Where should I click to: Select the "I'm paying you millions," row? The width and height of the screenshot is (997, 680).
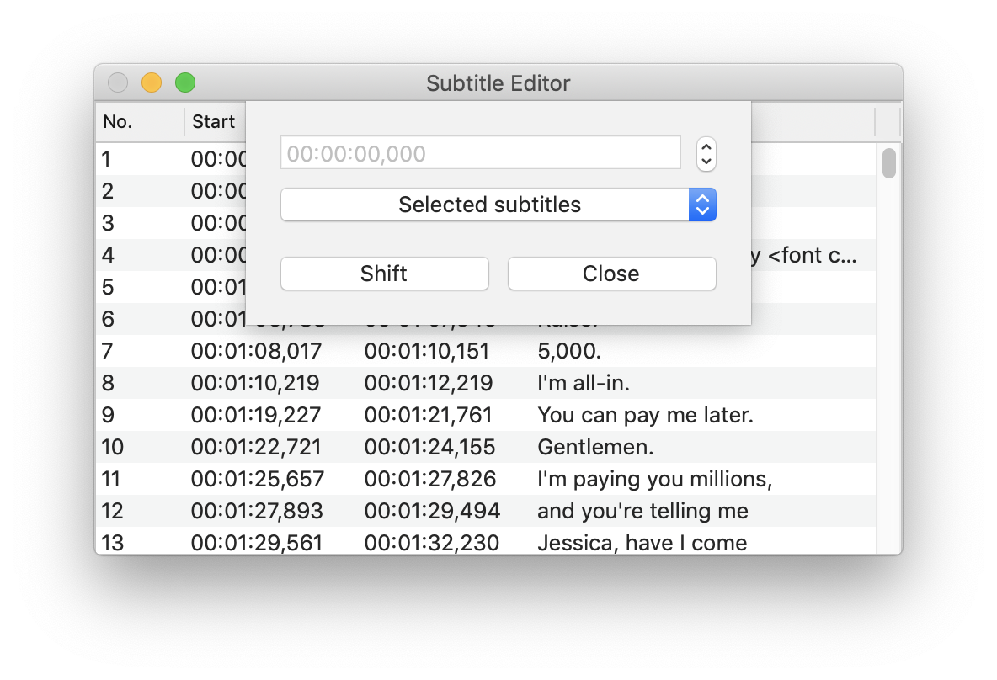pos(654,479)
